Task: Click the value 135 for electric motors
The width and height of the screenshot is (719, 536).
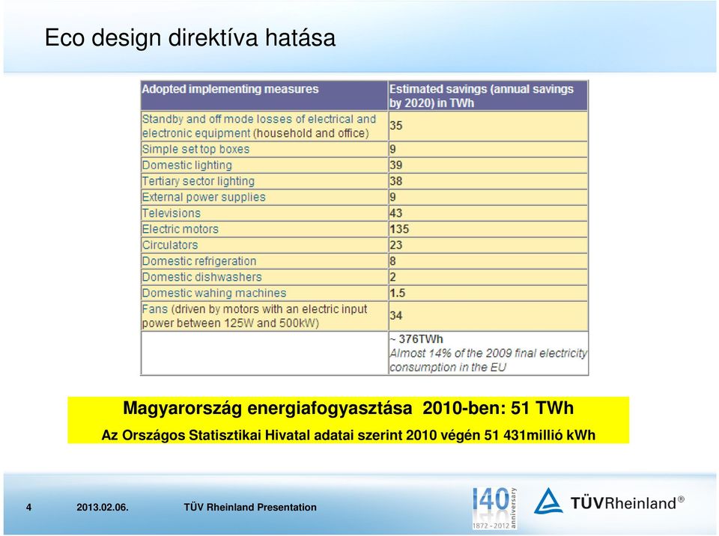Action: pyautogui.click(x=399, y=229)
